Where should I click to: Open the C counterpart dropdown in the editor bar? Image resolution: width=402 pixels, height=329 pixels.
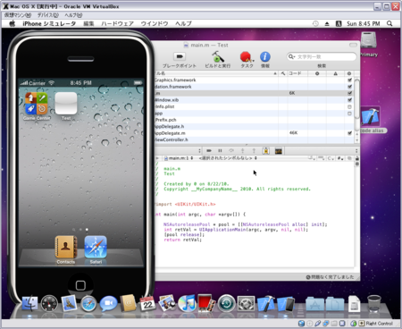coord(331,158)
